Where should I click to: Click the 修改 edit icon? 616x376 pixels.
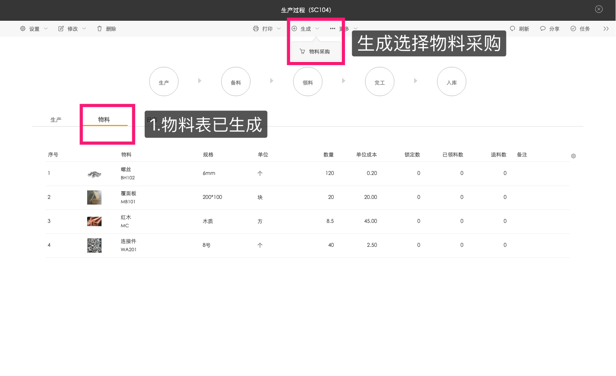[x=61, y=28]
